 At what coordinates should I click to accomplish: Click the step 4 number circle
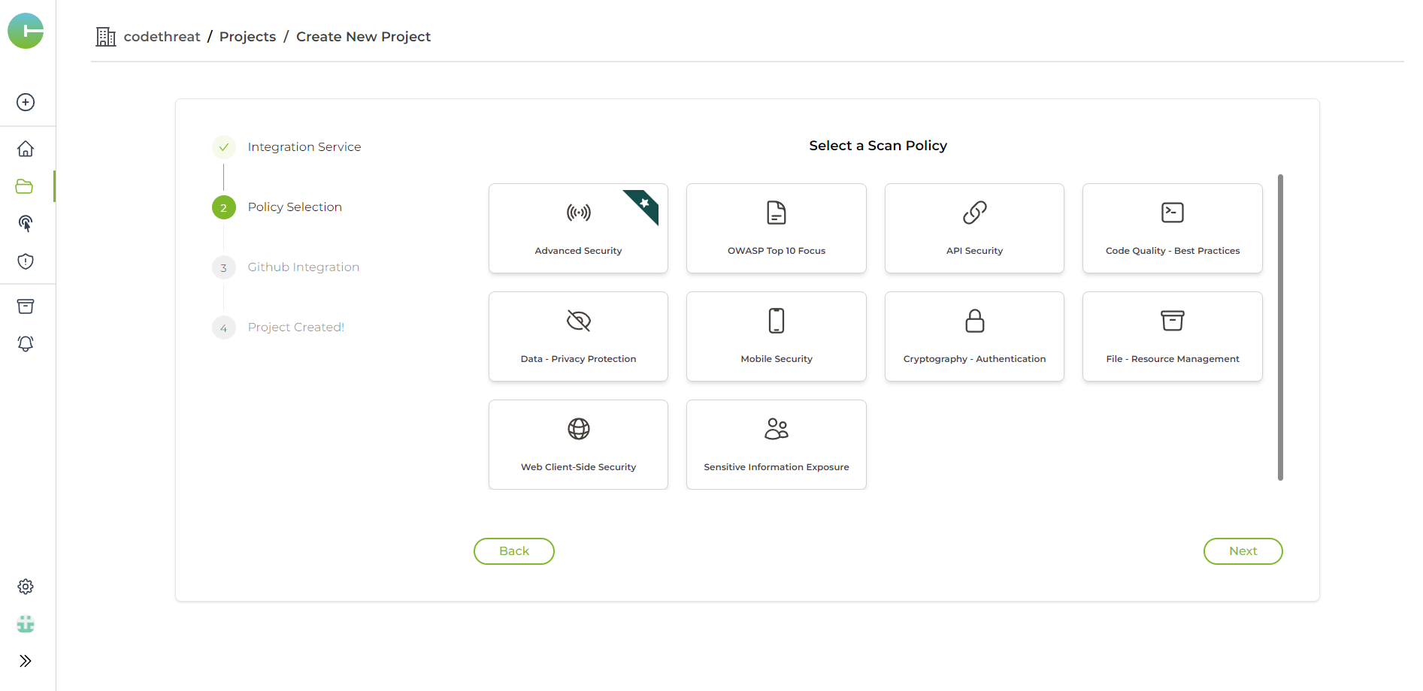224,327
